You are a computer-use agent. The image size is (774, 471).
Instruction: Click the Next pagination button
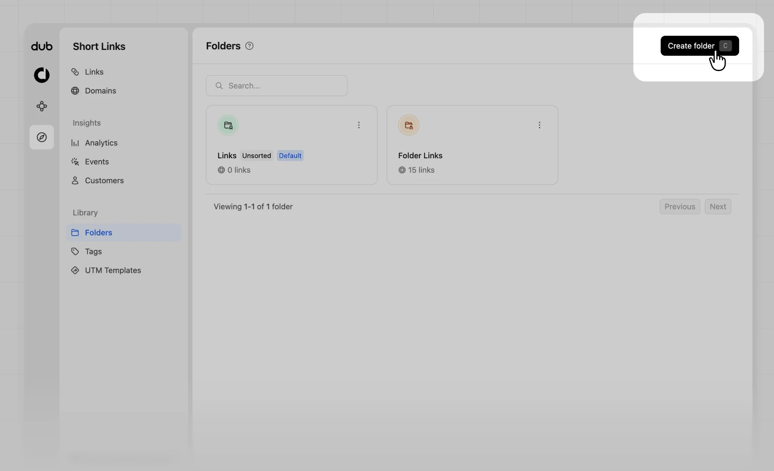[718, 207]
